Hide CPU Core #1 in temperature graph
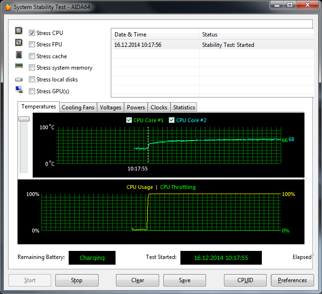Screen dimensions: 322x294 click(x=129, y=120)
